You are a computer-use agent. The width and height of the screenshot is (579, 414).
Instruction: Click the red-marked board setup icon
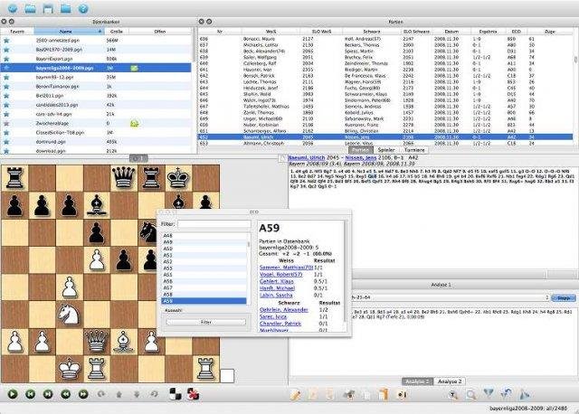pos(193,394)
